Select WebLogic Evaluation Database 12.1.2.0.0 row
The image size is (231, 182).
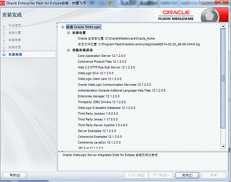click(x=106, y=108)
